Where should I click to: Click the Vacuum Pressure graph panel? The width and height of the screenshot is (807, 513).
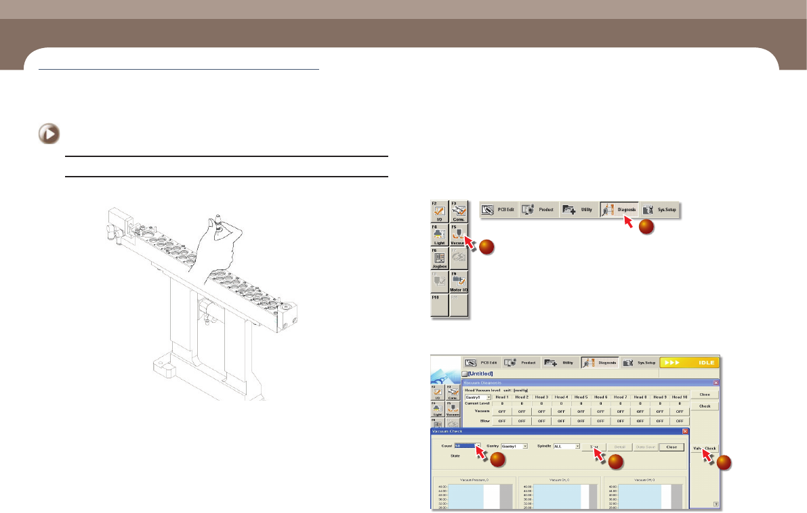click(x=474, y=493)
